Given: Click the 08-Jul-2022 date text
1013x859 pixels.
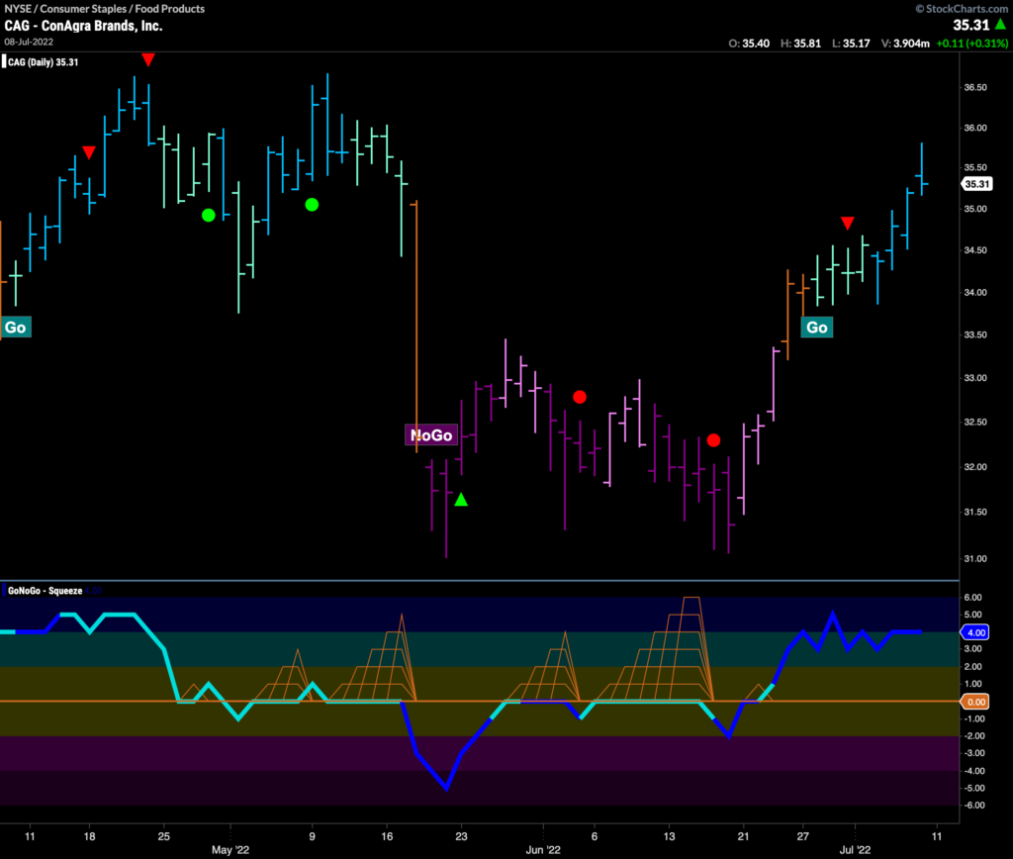Looking at the screenshot, I should click(x=29, y=42).
